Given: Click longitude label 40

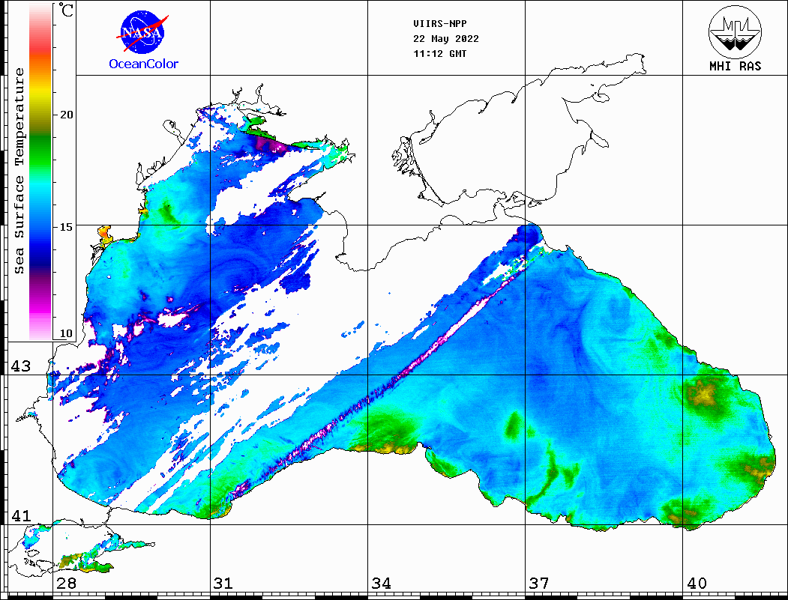Looking at the screenshot, I should point(697,584).
